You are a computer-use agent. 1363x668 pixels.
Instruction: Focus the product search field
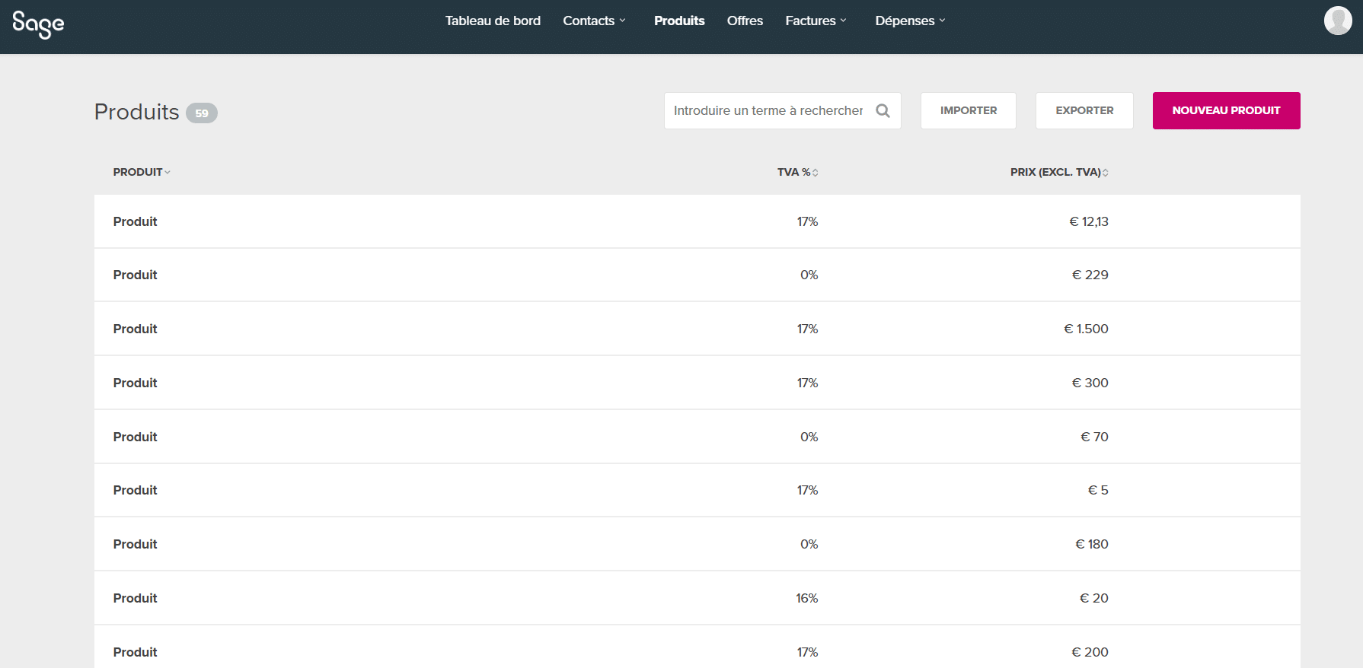pos(782,111)
